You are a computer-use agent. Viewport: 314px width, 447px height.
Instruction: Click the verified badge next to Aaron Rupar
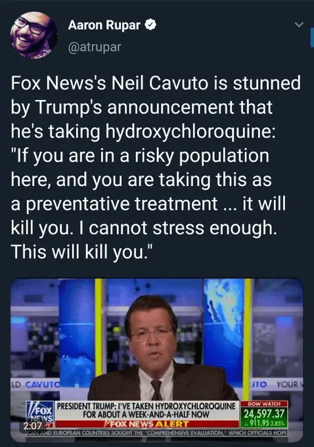pyautogui.click(x=150, y=25)
